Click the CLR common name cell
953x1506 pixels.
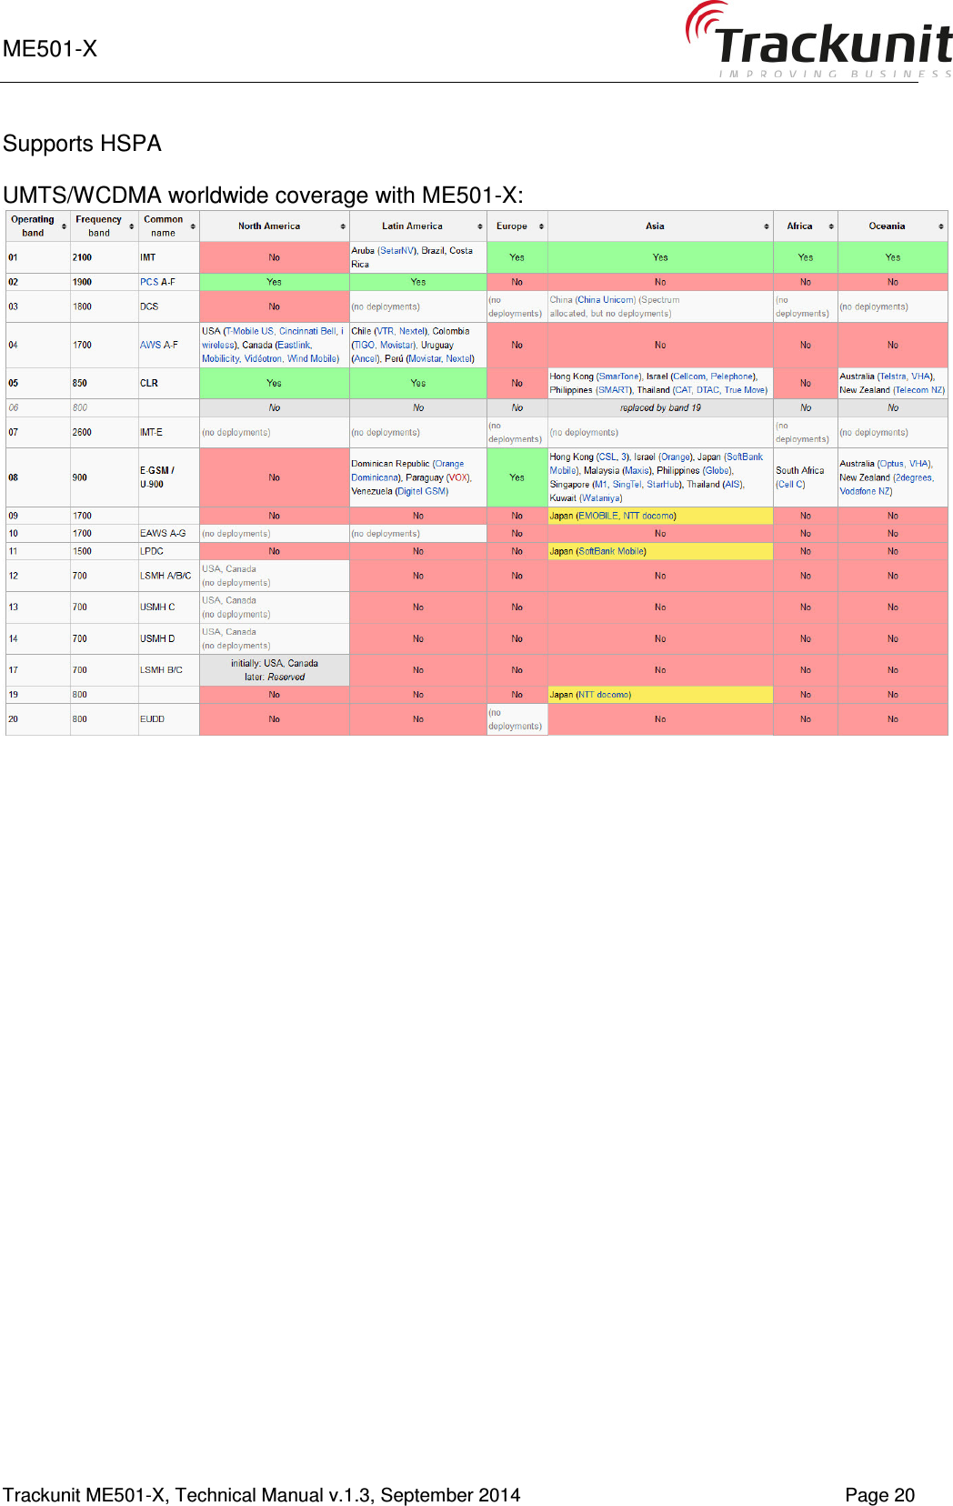pos(168,383)
